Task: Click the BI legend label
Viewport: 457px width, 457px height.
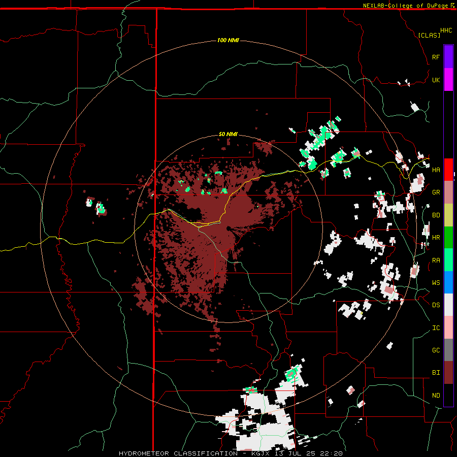Action: click(436, 373)
